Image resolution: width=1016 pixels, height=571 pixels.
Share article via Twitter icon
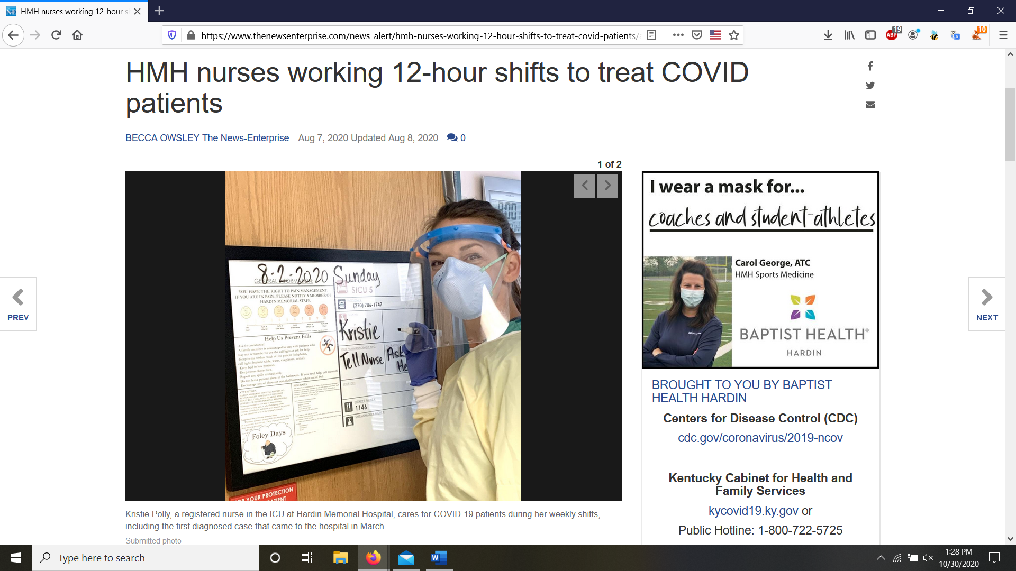pos(870,85)
